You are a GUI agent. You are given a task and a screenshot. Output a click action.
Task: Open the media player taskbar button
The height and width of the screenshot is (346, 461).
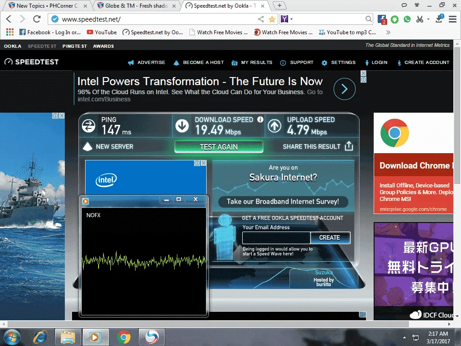coord(96,337)
